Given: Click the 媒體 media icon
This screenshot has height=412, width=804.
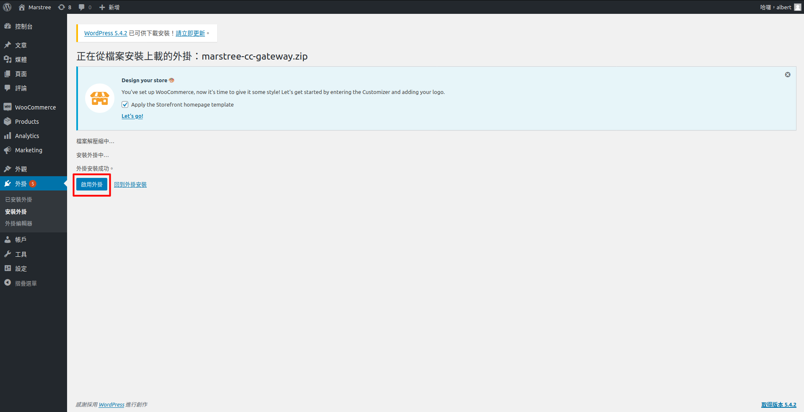Looking at the screenshot, I should point(8,59).
